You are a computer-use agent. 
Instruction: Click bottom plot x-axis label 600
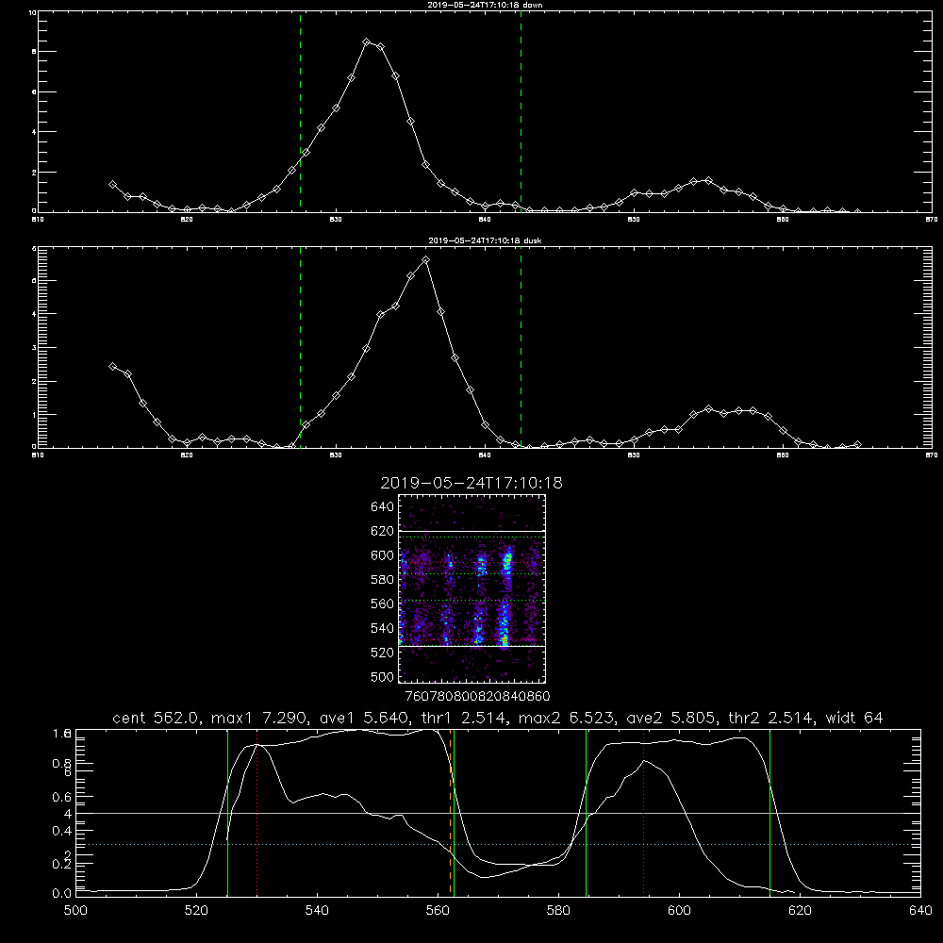tap(679, 911)
